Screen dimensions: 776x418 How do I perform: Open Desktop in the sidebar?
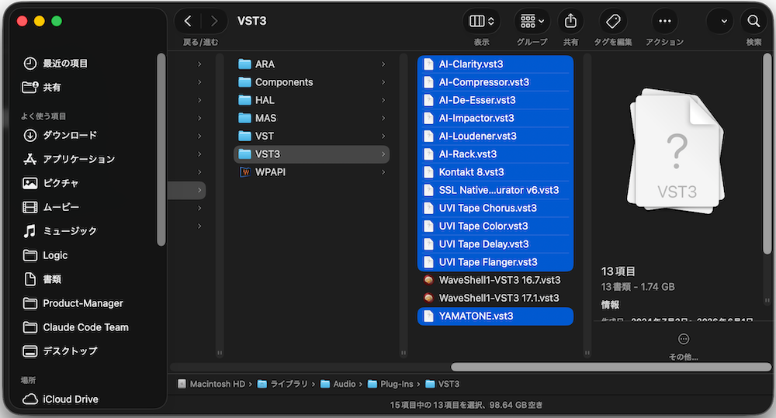tap(60, 351)
